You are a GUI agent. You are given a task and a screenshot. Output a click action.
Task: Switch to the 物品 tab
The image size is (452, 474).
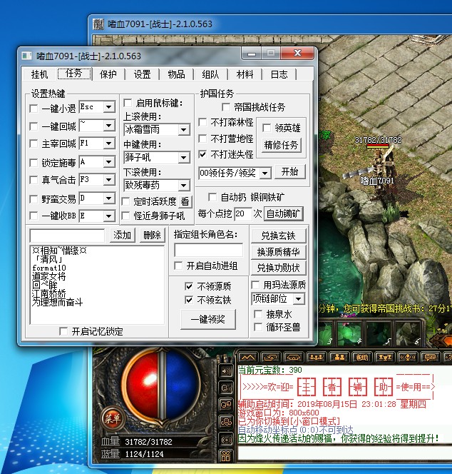point(176,74)
